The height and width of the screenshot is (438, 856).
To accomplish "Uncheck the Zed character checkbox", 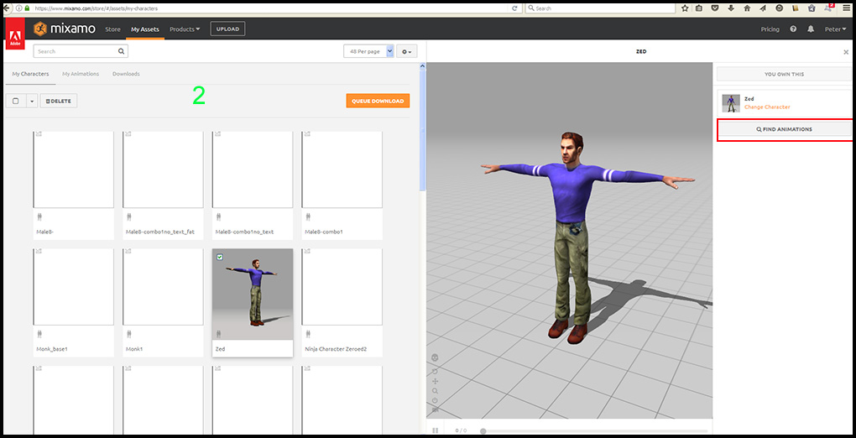I will pyautogui.click(x=220, y=257).
